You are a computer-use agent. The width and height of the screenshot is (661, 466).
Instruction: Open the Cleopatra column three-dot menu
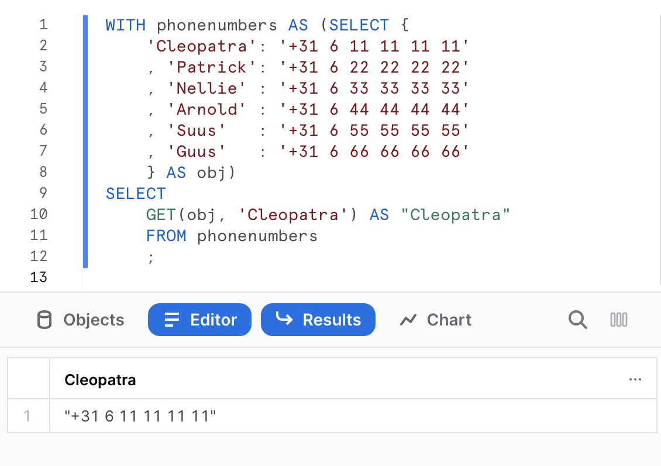tap(635, 379)
